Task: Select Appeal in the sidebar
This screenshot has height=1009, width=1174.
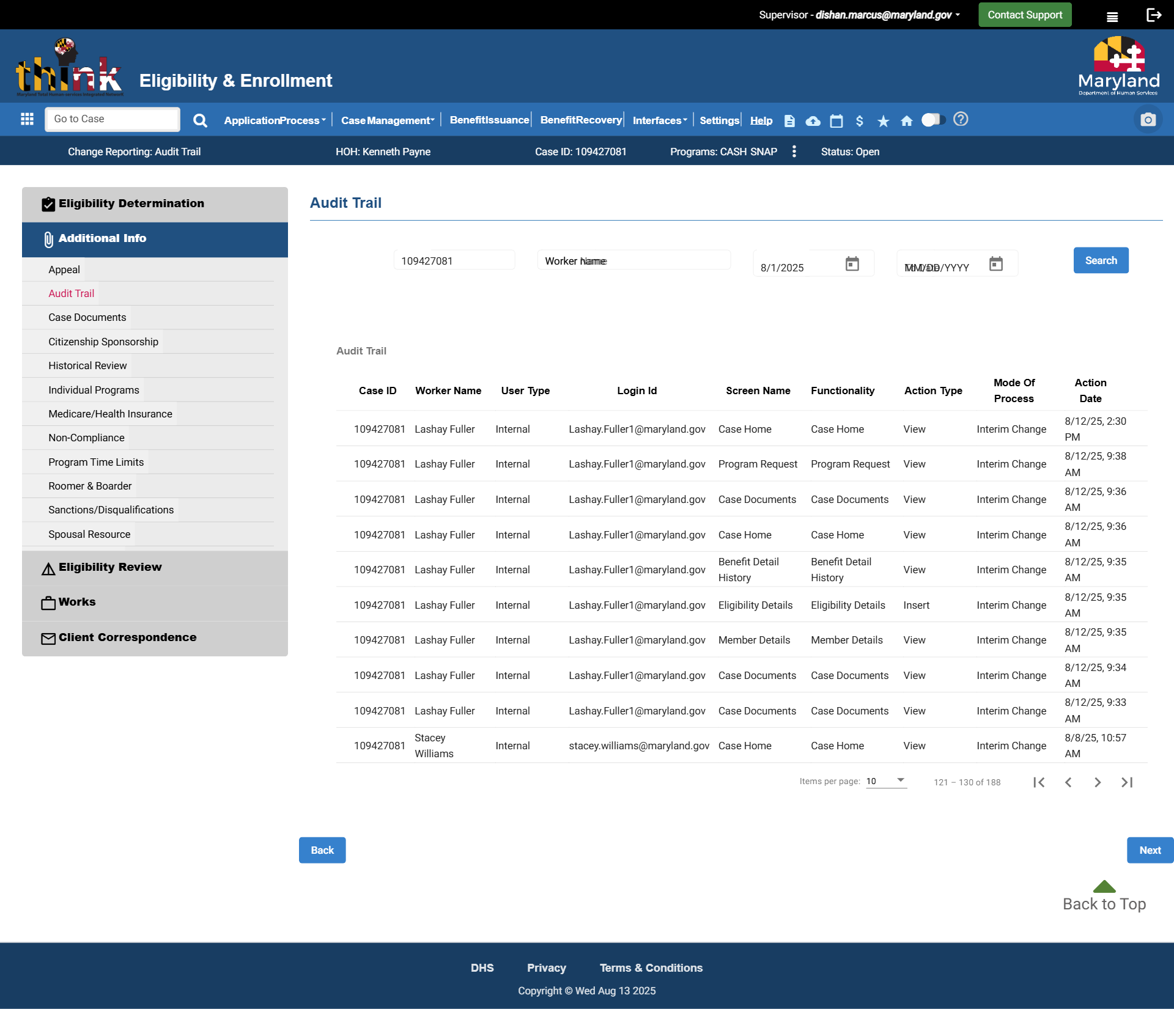Action: [64, 270]
